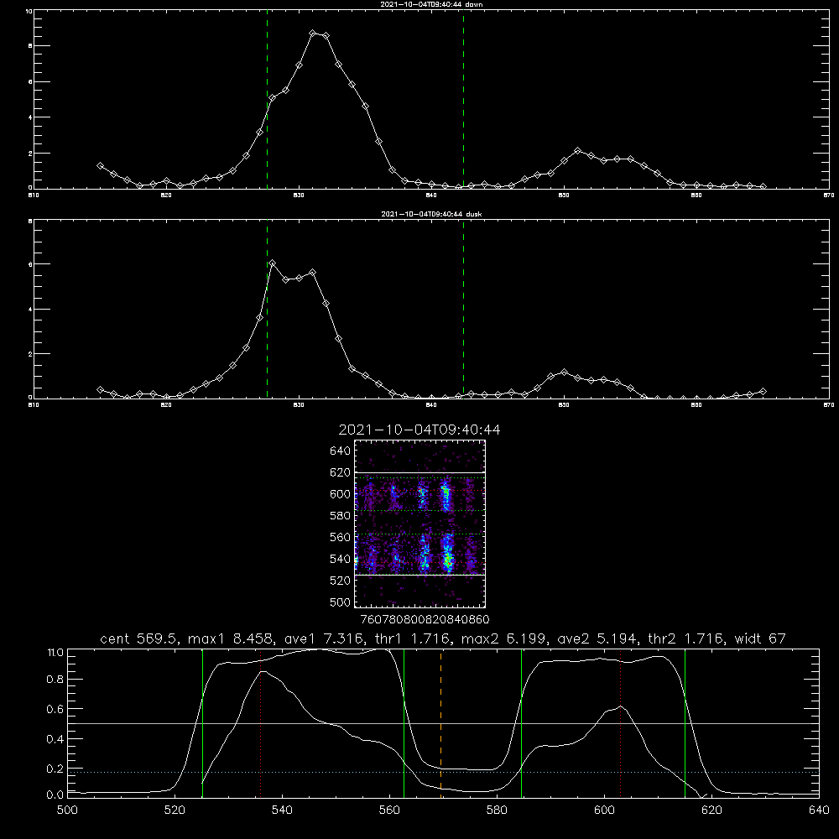Viewport: 839px width, 839px height.
Task: Click the dusk plot title '2021-10-04T09:40:44 dusk'
Action: tap(431, 214)
